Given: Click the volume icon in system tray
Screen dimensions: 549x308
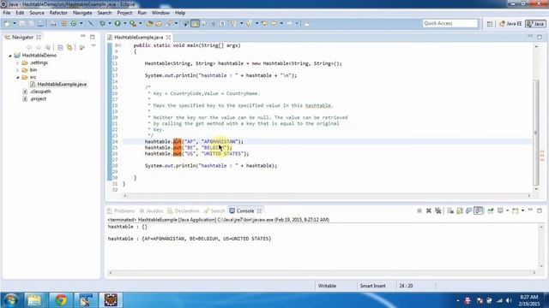Looking at the screenshot, I should pyautogui.click(x=509, y=300).
